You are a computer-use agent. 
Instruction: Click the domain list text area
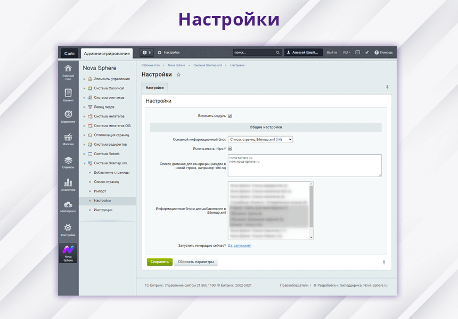coord(305,165)
